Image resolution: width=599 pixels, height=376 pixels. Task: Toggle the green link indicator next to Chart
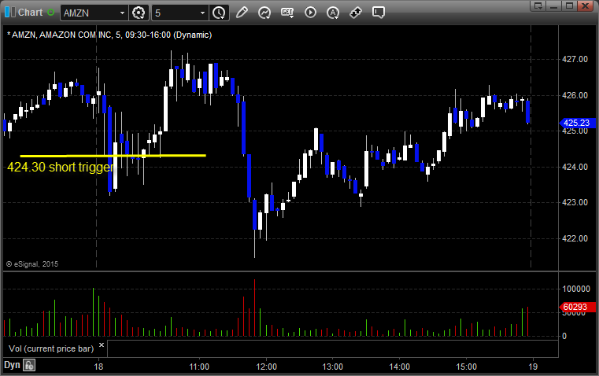pyautogui.click(x=50, y=13)
